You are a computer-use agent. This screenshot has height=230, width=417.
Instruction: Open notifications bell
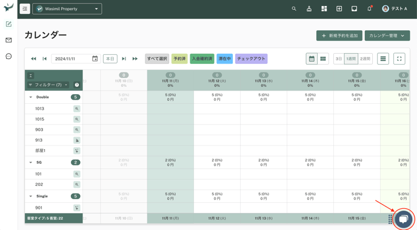369,8
